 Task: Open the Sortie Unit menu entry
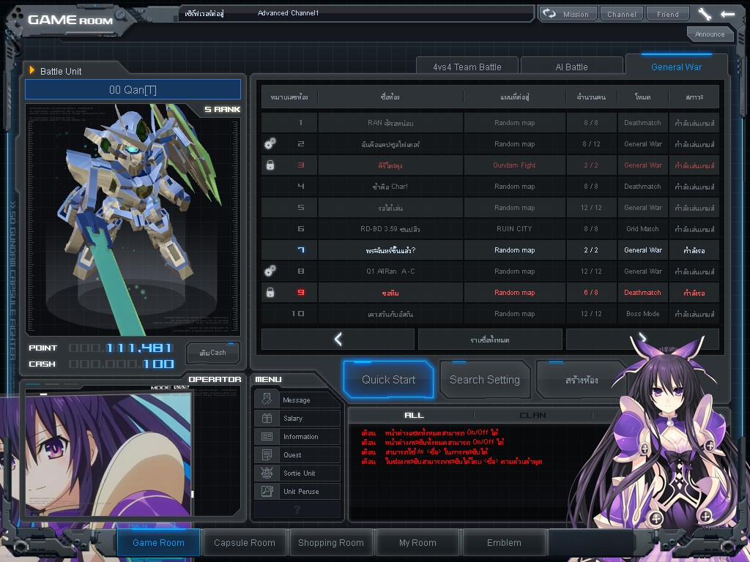(x=297, y=473)
